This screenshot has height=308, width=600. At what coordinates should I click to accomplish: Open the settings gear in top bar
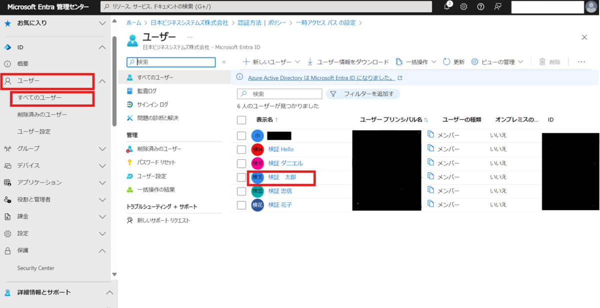(x=463, y=6)
